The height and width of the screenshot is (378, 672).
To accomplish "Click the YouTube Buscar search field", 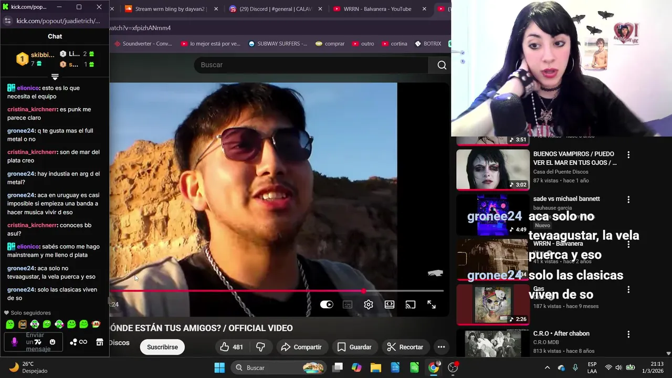I will pos(311,65).
